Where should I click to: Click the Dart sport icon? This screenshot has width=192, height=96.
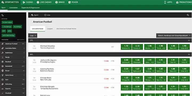pos(2,80)
